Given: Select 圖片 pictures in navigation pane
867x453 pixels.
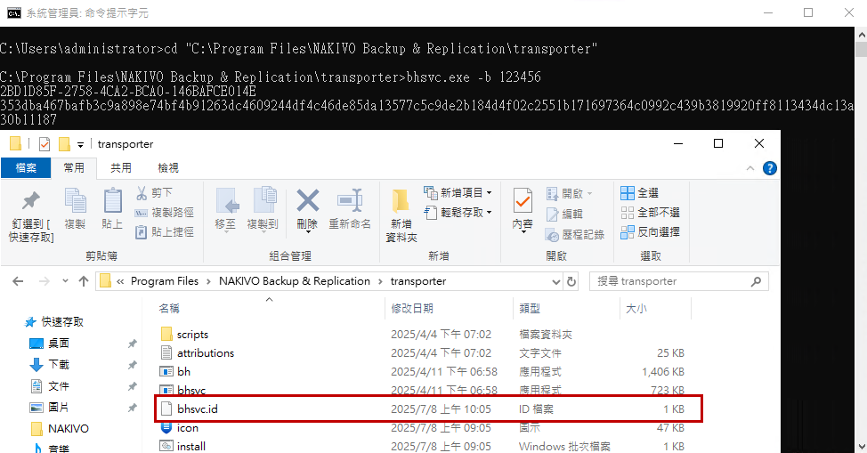Looking at the screenshot, I should pos(50,408).
